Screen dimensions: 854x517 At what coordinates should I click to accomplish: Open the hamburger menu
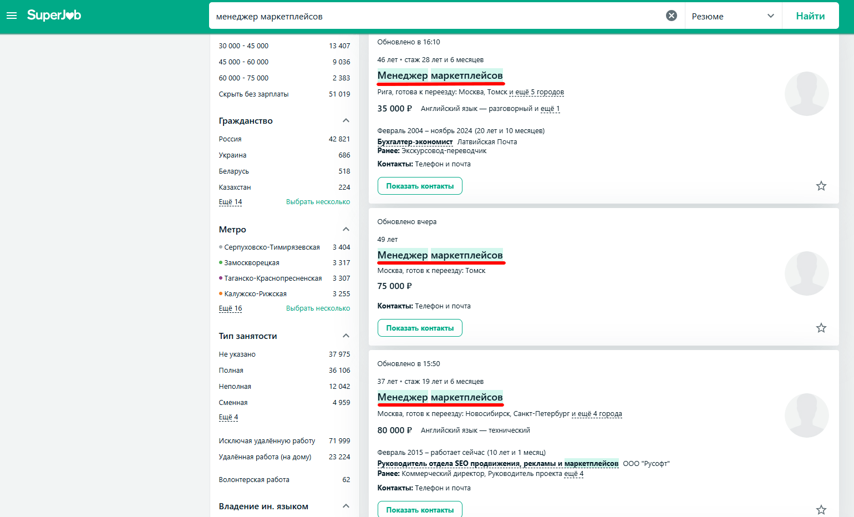tap(12, 16)
